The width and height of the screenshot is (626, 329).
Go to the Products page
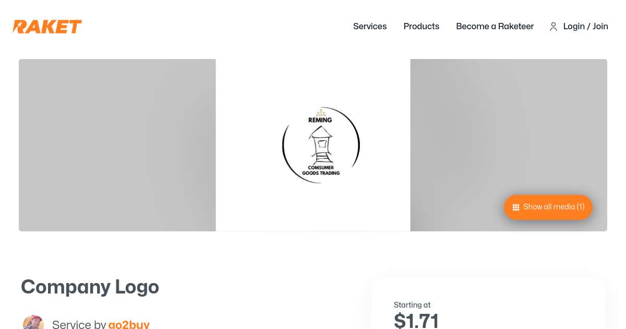tap(422, 26)
